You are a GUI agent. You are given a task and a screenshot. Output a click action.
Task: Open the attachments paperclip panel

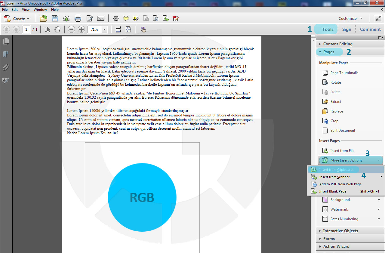pyautogui.click(x=6, y=67)
